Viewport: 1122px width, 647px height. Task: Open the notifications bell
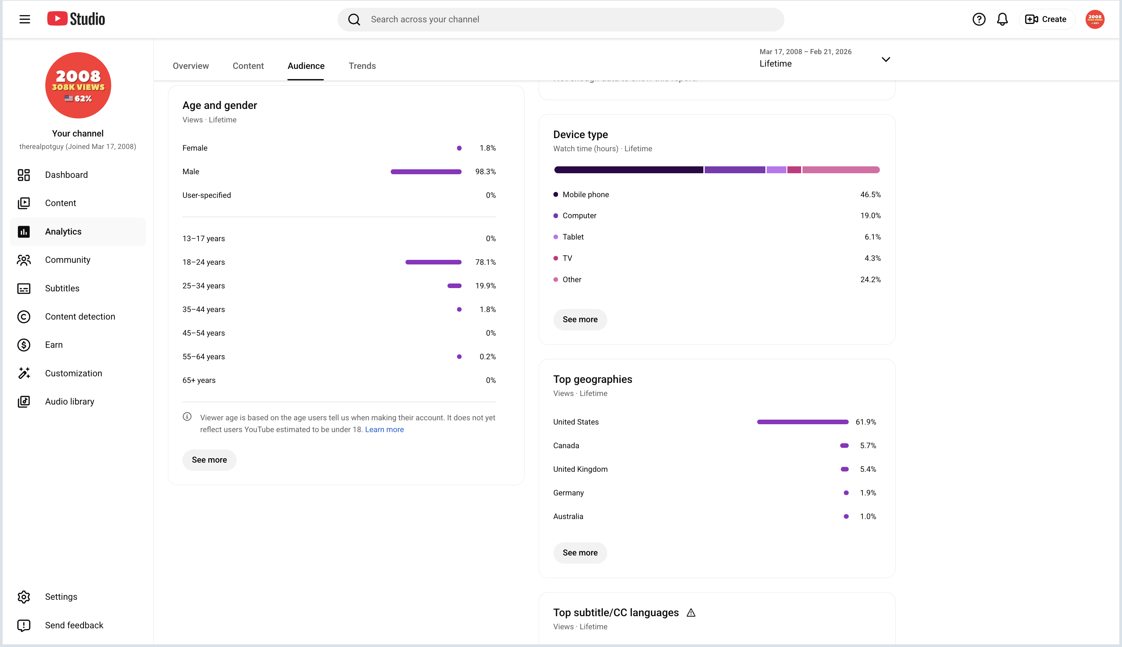click(1003, 19)
